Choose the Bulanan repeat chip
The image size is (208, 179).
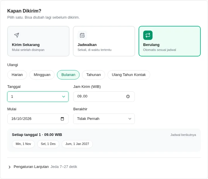coord(68,75)
